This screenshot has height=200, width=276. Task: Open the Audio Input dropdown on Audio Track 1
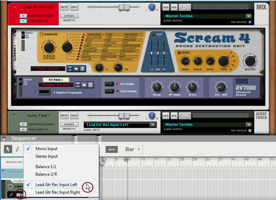pos(152,125)
